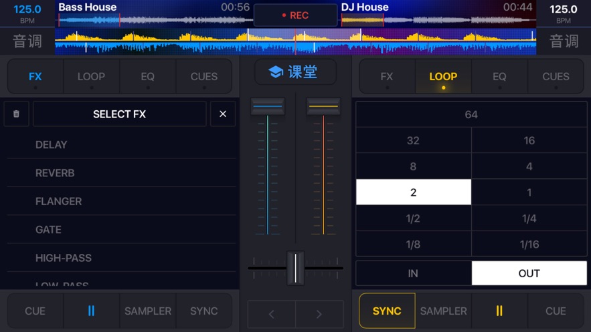Image resolution: width=591 pixels, height=332 pixels.
Task: Close the Select FX list
Action: (x=223, y=114)
